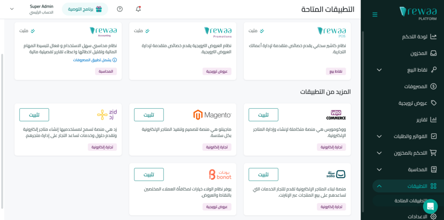
Task: Click the info icon beside يشمل تطبيق المصروفات
Action: 114,60
